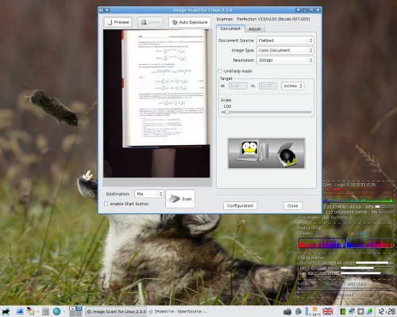This screenshot has height=317, width=397.
Task: Launch the globe web browser icon
Action: click(56, 311)
